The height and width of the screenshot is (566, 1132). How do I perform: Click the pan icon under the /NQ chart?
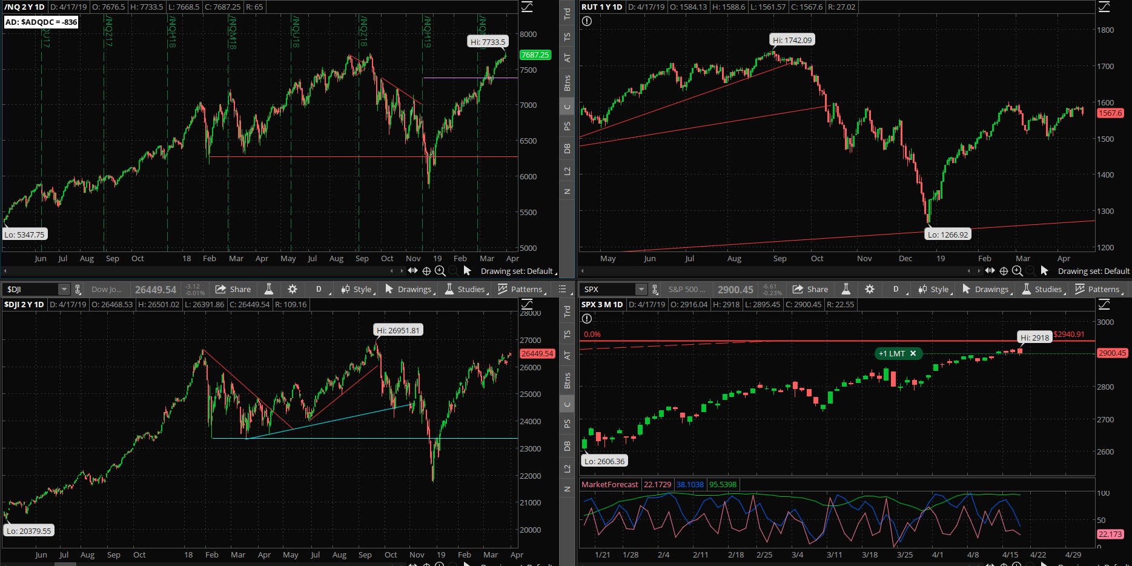coord(413,271)
